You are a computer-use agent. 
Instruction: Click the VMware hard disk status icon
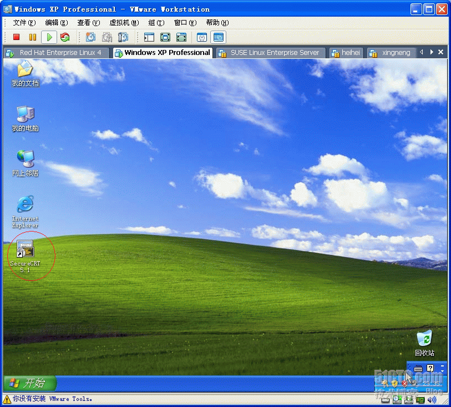386,400
